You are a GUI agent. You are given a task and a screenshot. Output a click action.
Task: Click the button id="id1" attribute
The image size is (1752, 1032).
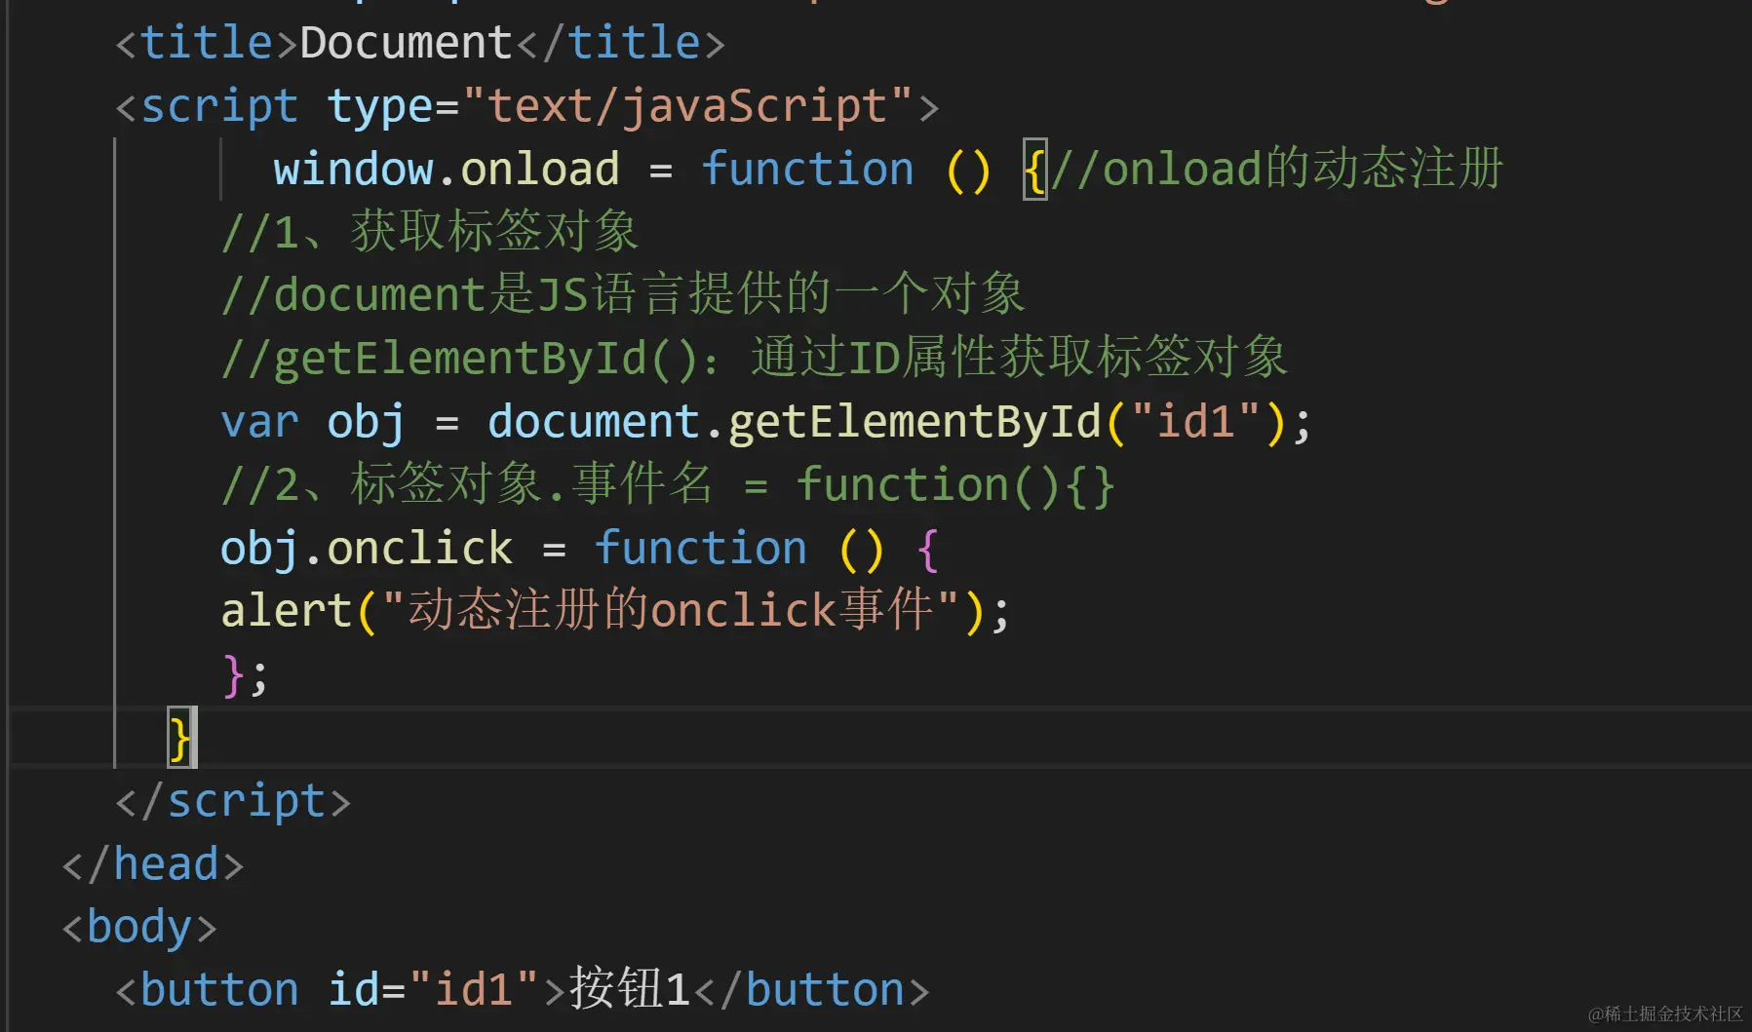click(x=433, y=990)
